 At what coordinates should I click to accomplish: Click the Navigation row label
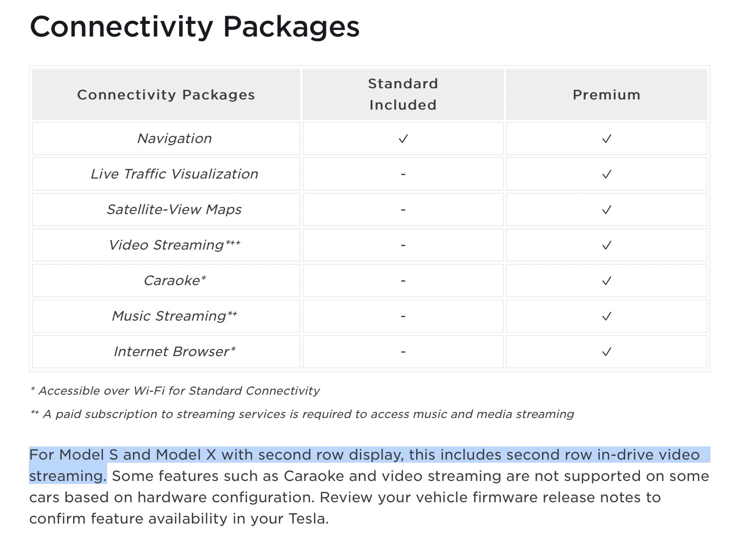(x=175, y=138)
